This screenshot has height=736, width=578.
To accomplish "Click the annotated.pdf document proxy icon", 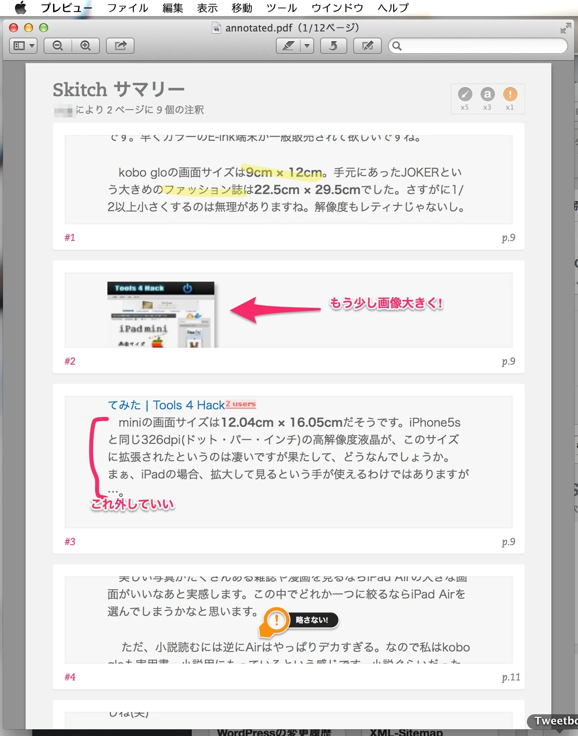I will coord(216,28).
